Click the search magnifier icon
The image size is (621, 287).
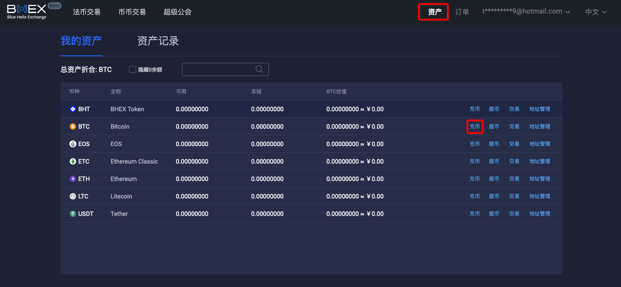(x=259, y=69)
